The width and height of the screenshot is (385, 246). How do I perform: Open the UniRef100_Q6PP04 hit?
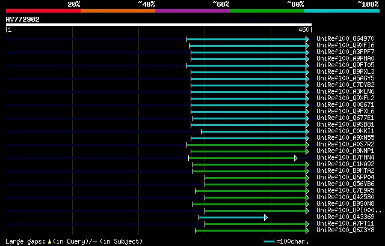click(345, 178)
